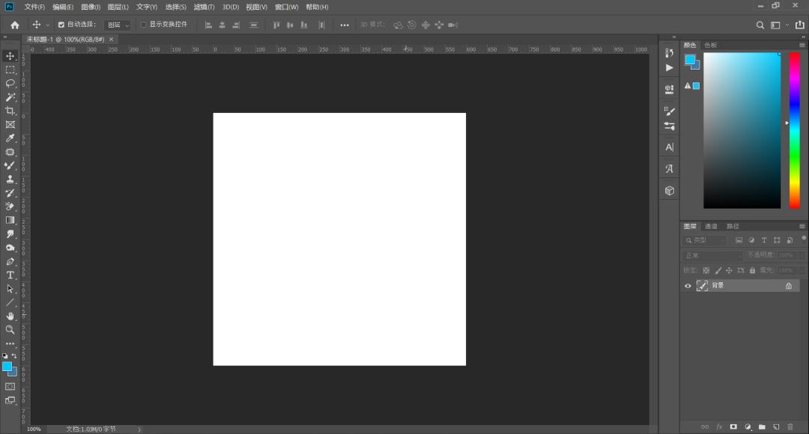Add a layer mask
Image resolution: width=809 pixels, height=434 pixels.
(733, 427)
